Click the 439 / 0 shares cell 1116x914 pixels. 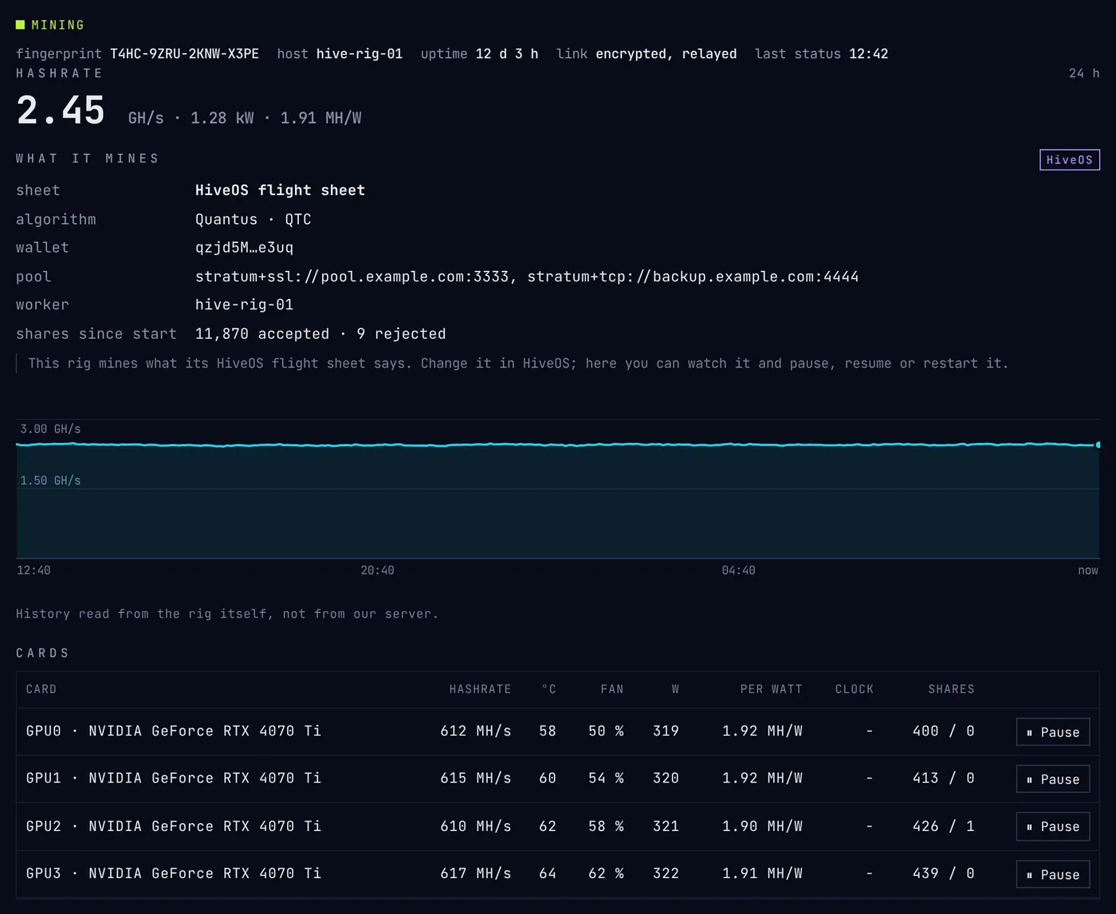944,873
